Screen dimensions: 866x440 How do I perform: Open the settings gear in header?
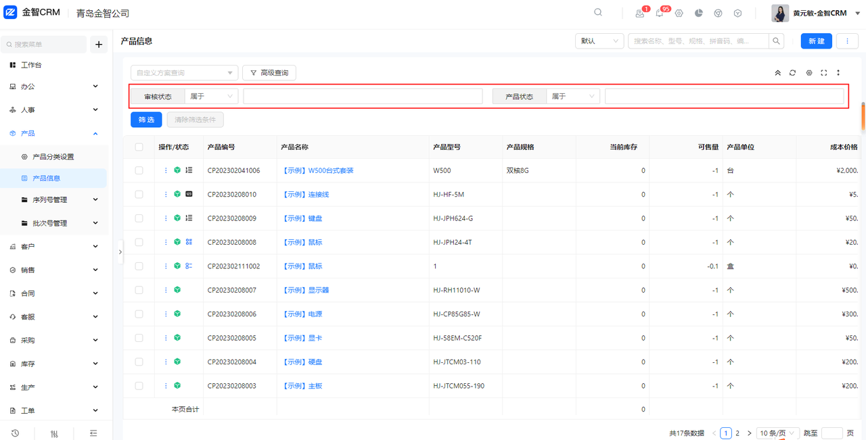click(679, 13)
